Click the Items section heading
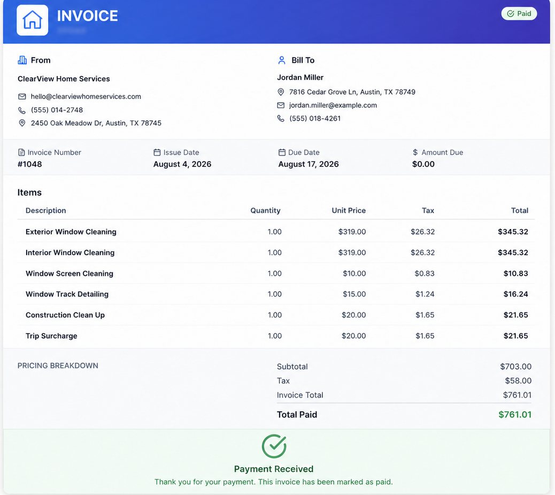Image resolution: width=555 pixels, height=495 pixels. (x=29, y=193)
